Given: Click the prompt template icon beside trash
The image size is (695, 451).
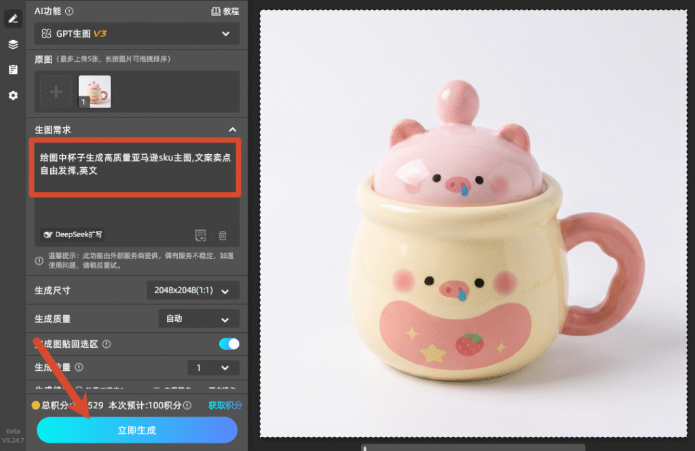Looking at the screenshot, I should 201,236.
